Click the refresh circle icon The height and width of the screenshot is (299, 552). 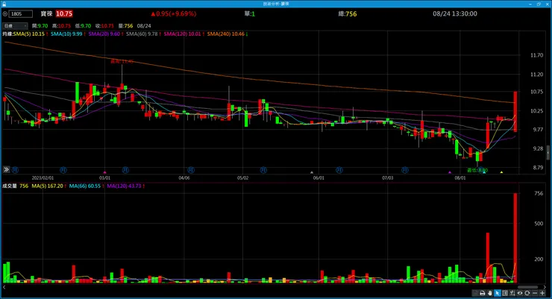pyautogui.click(x=527, y=293)
